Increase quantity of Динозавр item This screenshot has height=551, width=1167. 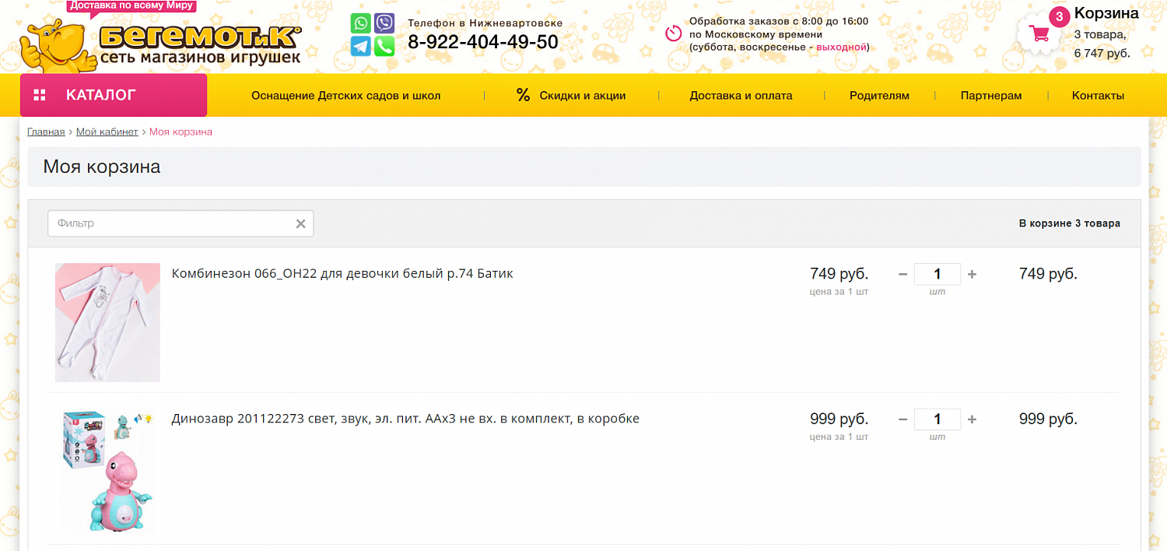[x=972, y=419]
